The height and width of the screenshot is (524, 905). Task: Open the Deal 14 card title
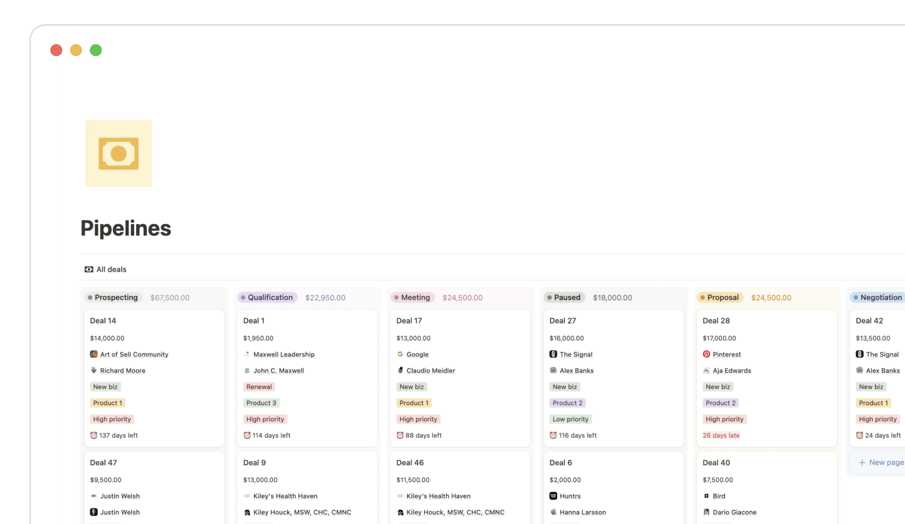pos(103,321)
